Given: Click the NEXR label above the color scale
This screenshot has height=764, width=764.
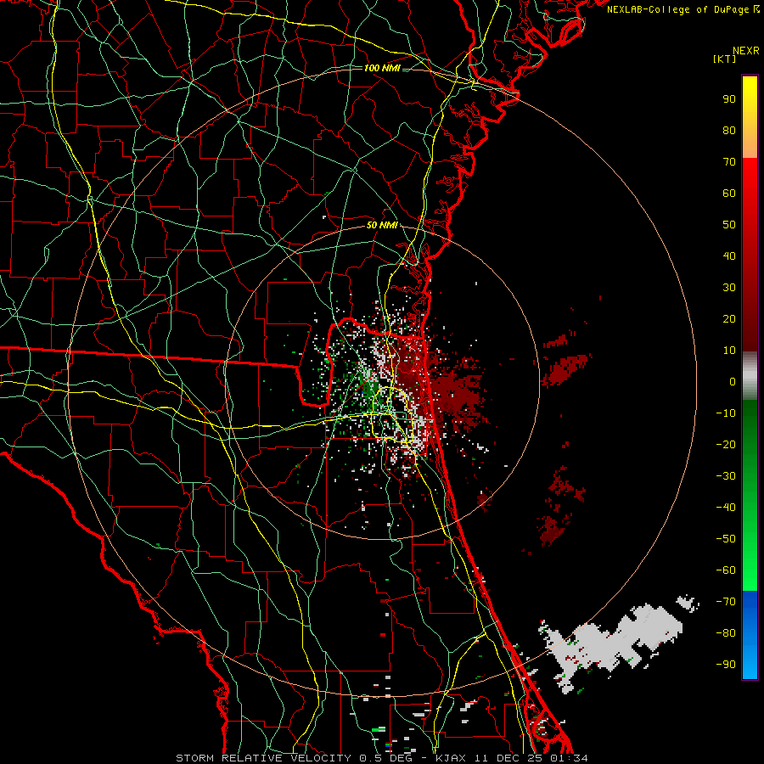Looking at the screenshot, I should 746,51.
